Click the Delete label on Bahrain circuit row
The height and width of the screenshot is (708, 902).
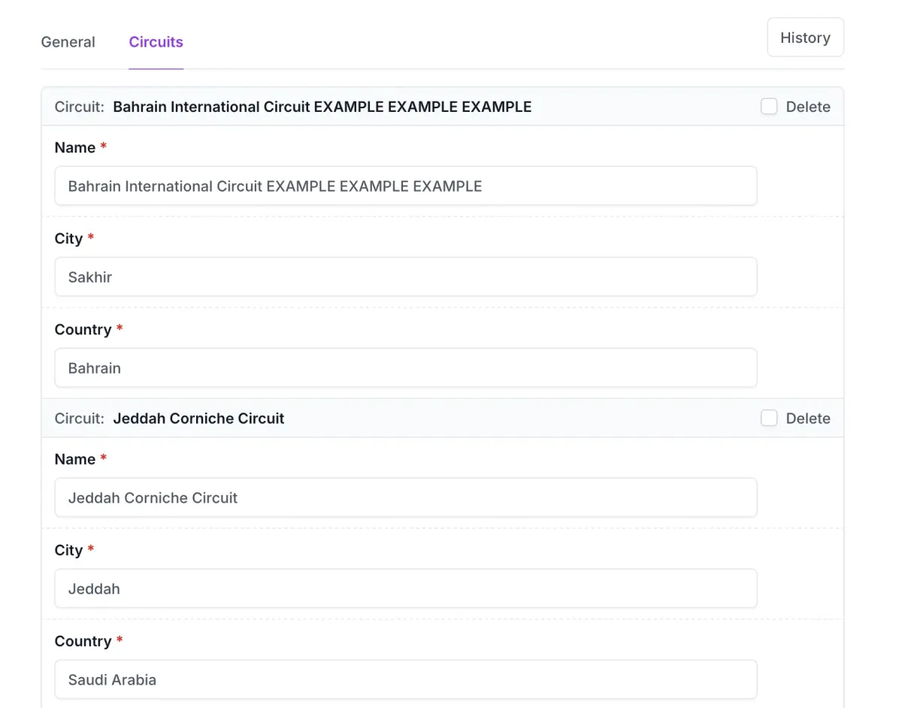pyautogui.click(x=808, y=107)
